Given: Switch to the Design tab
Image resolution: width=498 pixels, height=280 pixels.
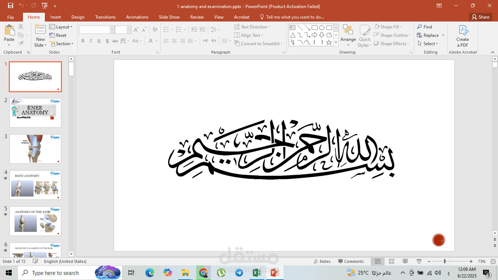Looking at the screenshot, I should [78, 17].
